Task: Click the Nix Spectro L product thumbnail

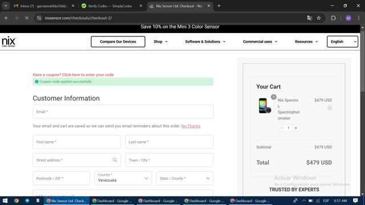Action: 265,105
